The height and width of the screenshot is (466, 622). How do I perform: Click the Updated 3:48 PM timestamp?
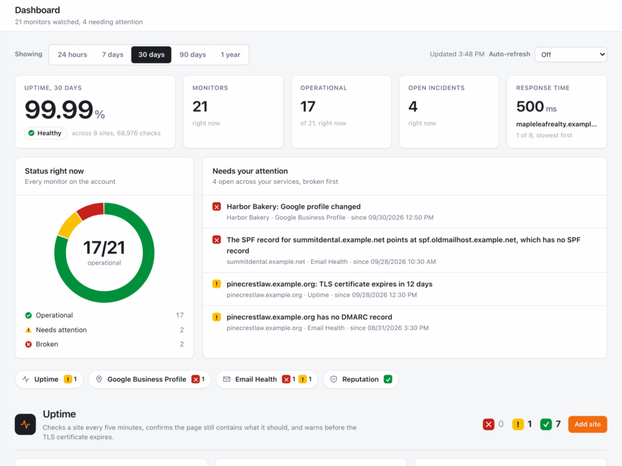457,54
